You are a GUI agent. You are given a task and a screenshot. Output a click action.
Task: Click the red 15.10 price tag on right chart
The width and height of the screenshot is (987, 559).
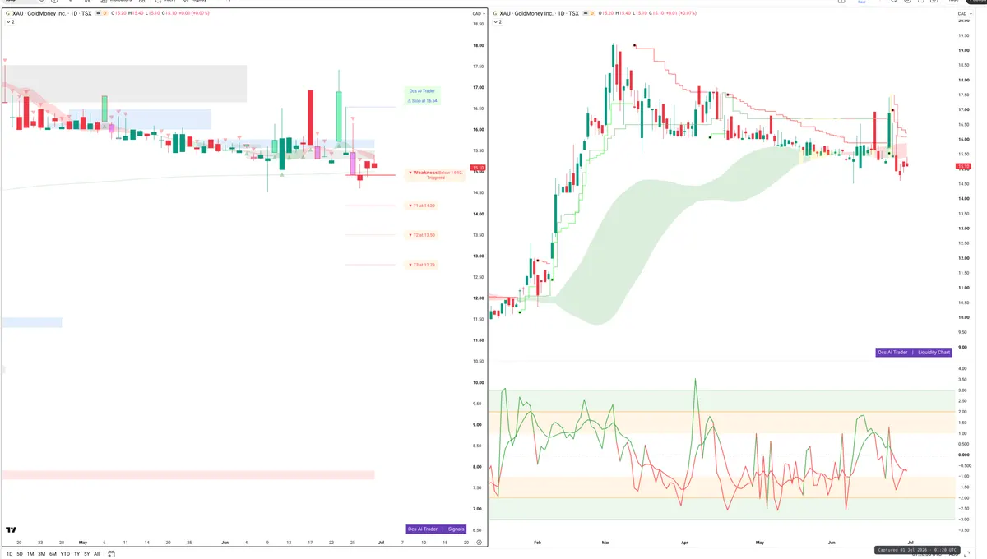coord(964,166)
